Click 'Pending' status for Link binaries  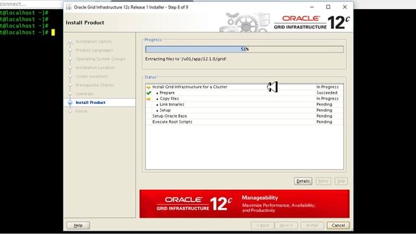324,105
